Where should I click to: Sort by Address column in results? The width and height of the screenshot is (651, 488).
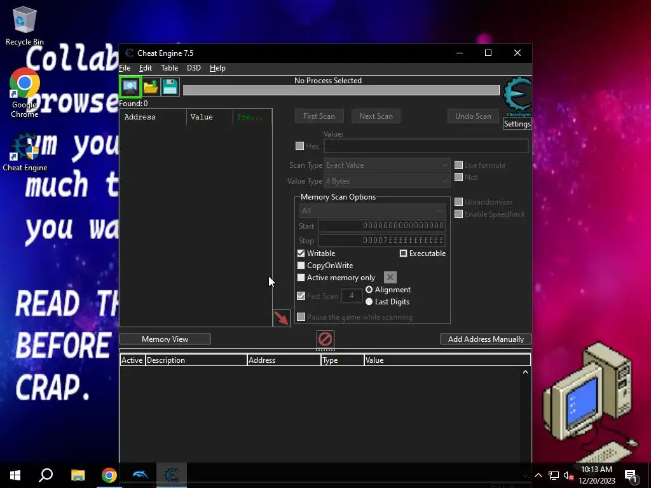click(153, 117)
